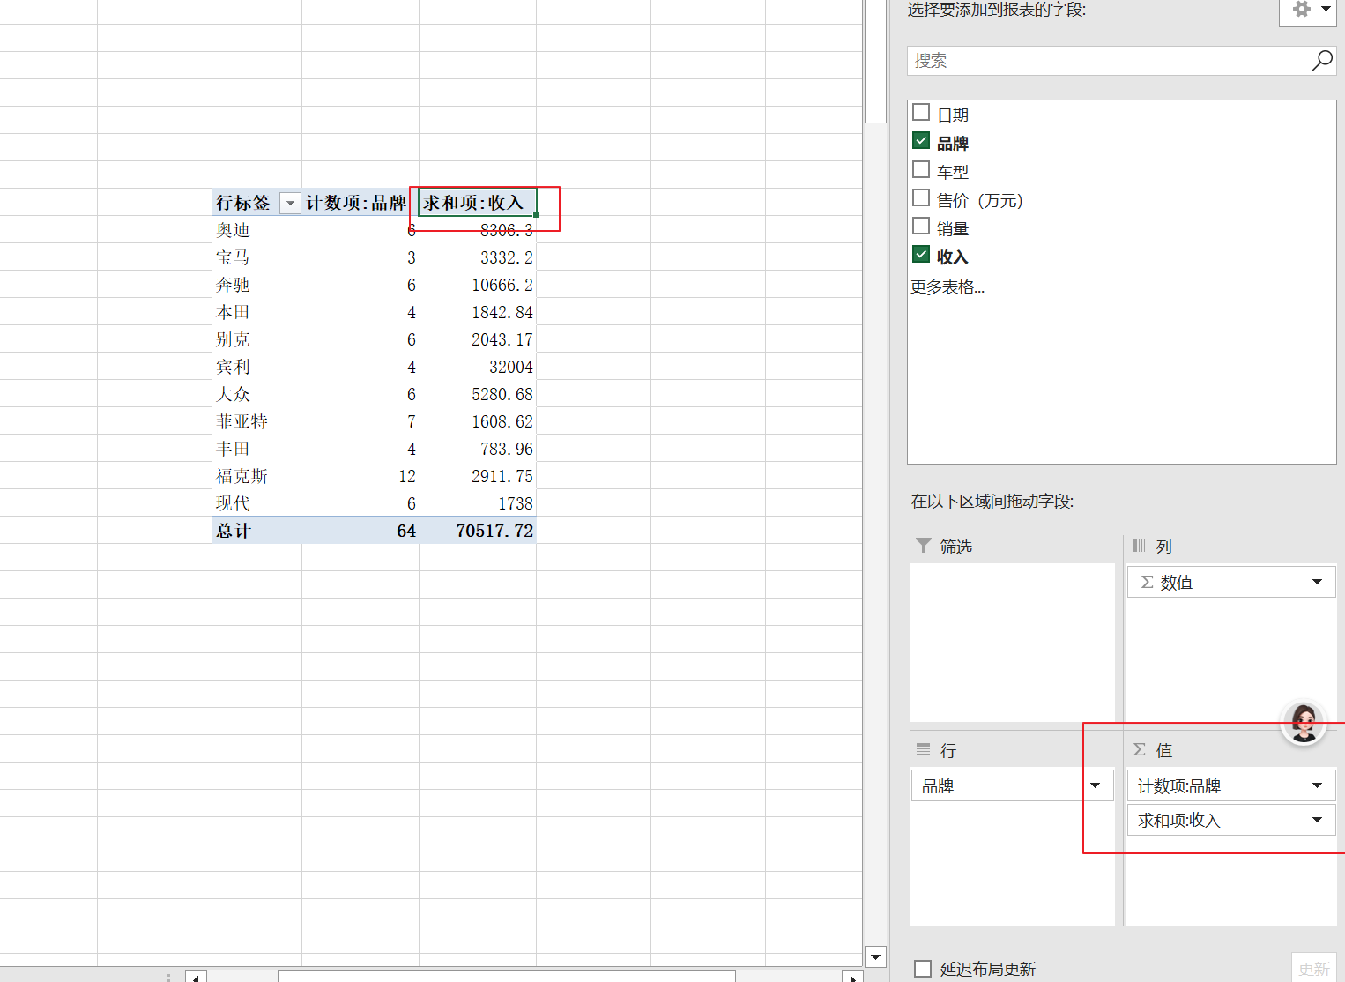Select the 菲亚特 row label
The height and width of the screenshot is (982, 1345).
256,421
